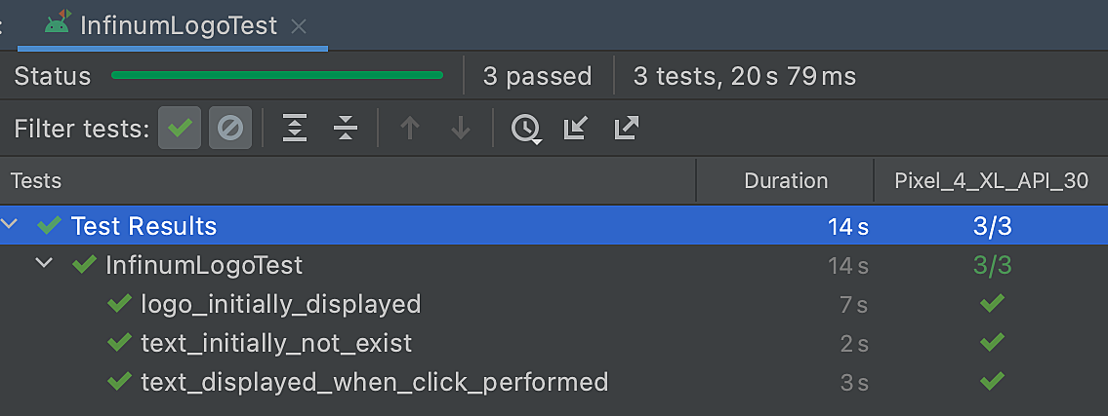Select text_displayed_when_click_performed test

pyautogui.click(x=374, y=382)
